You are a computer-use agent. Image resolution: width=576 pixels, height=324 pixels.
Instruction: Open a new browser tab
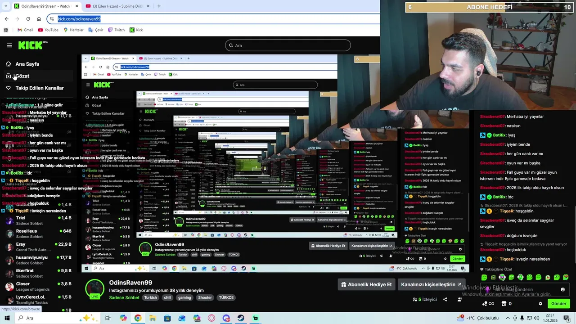pyautogui.click(x=159, y=6)
